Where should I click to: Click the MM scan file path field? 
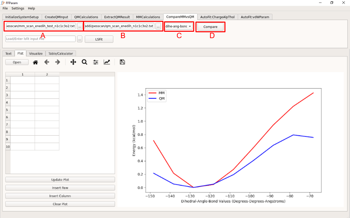(41, 26)
